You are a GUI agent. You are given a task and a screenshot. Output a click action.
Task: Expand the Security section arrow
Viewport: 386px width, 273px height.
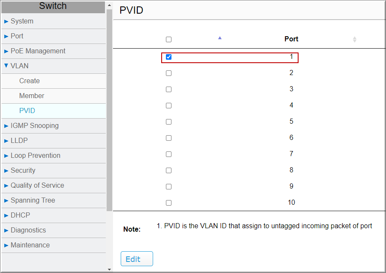click(x=6, y=171)
